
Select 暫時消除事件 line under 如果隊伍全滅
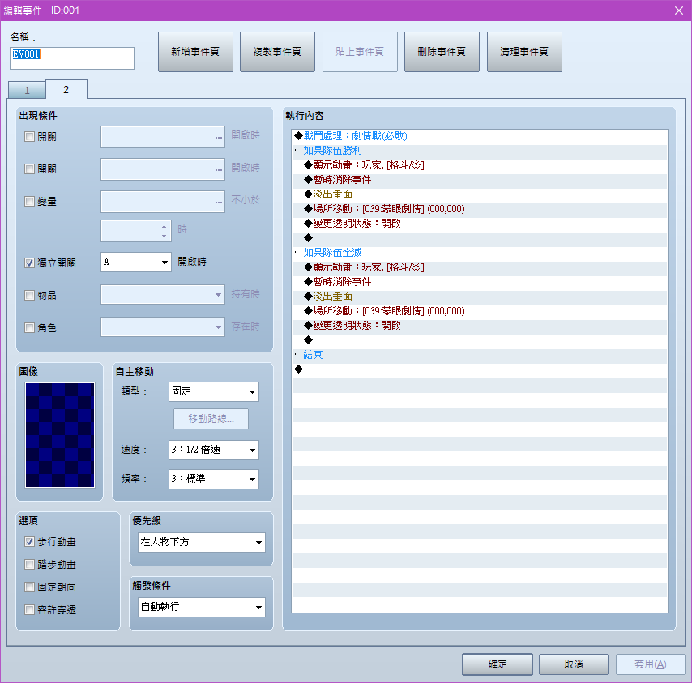point(479,282)
